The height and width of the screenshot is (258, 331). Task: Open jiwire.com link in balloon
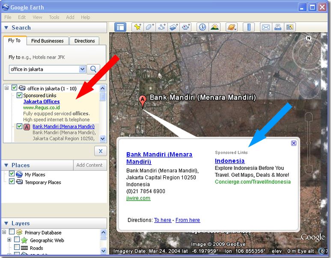click(138, 198)
